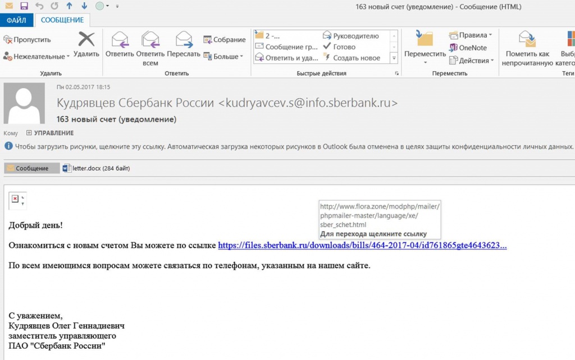Click the signature name Кудрявцев Олег Геннадиевич
Viewport: 575px width, 360px height.
66,326
